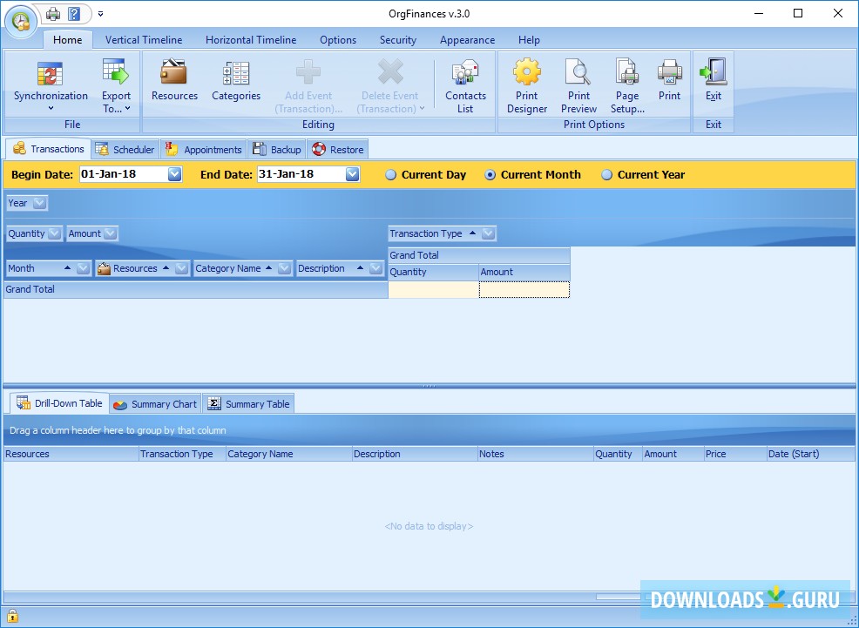Switch to the Drill-Down Table tab
This screenshot has width=859, height=628.
point(60,403)
